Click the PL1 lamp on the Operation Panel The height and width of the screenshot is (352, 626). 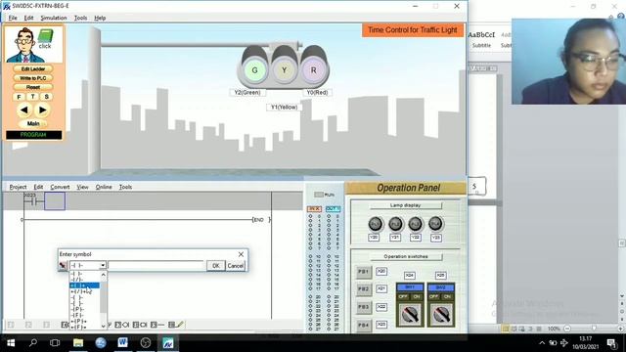pyautogui.click(x=375, y=224)
